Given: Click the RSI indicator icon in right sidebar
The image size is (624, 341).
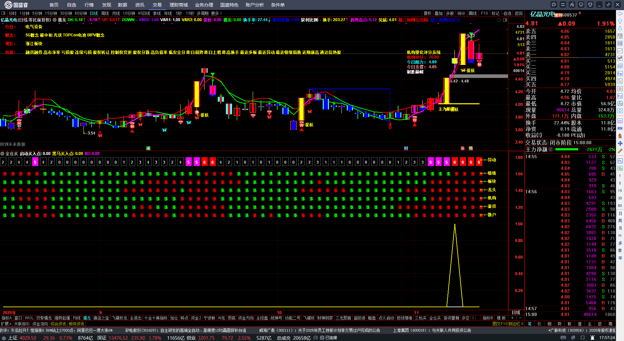Looking at the screenshot, I should point(620,128).
